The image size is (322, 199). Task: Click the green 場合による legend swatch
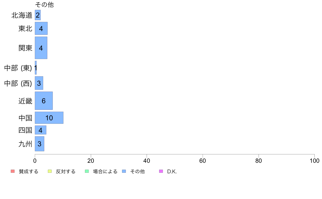click(87, 171)
